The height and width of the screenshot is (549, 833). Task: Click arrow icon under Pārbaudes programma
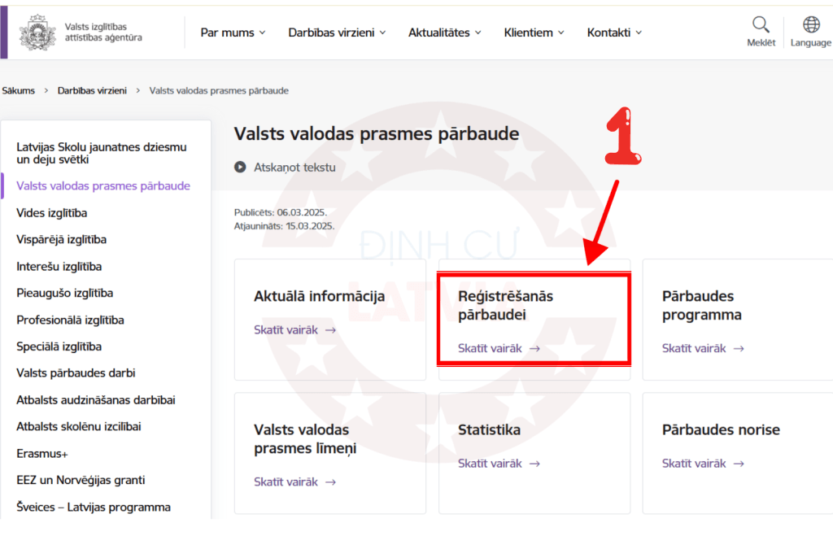[739, 348]
